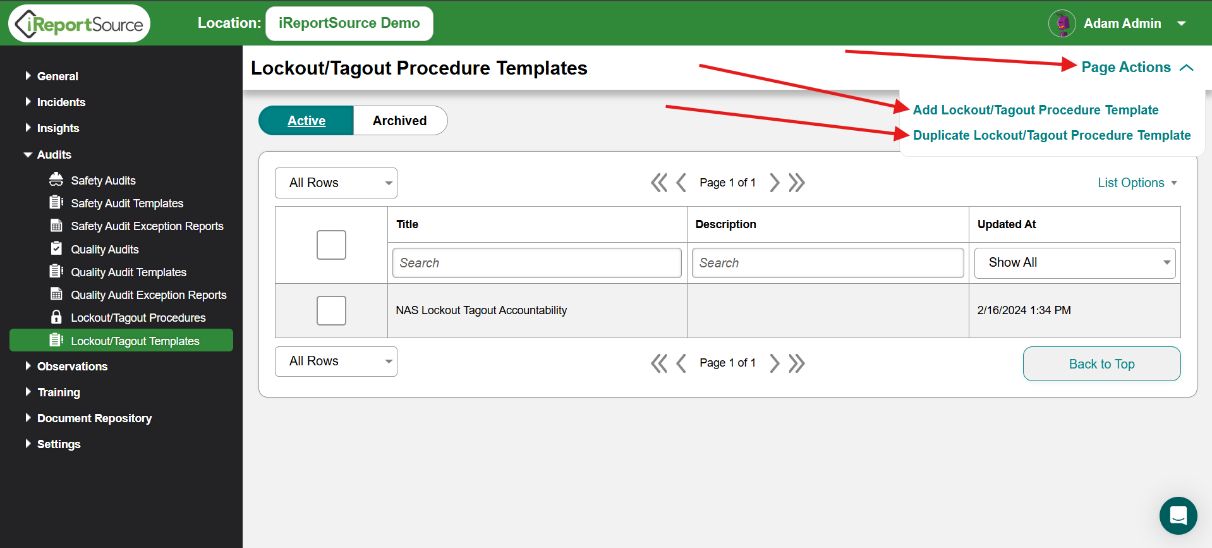Click the Title search field
This screenshot has height=548, width=1212.
click(x=537, y=263)
